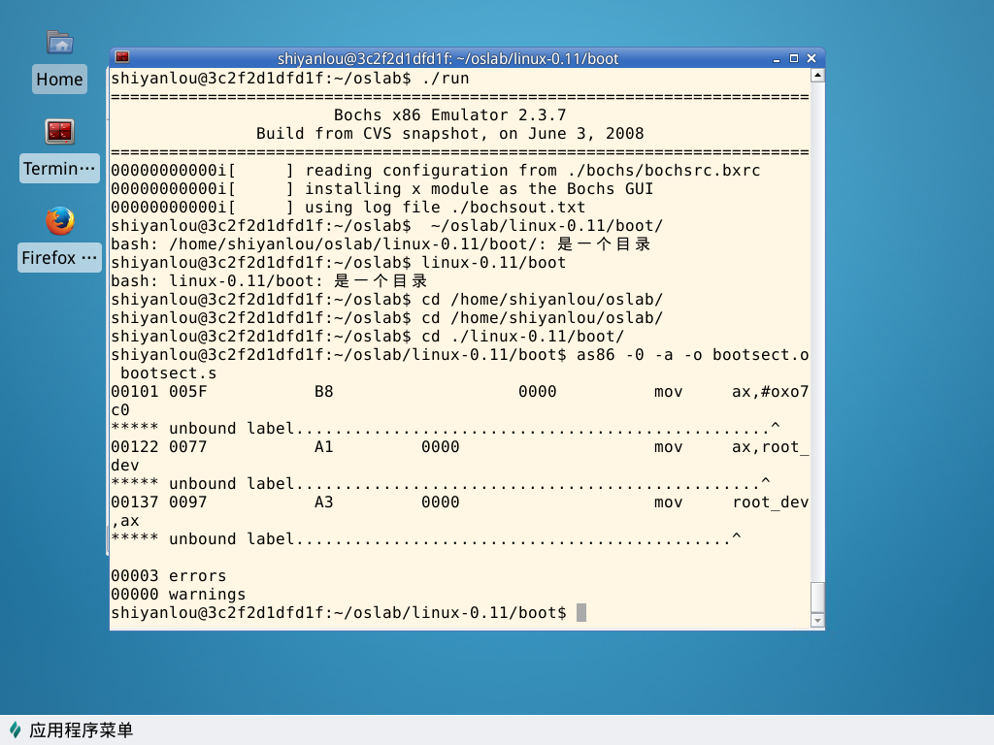
Task: Minimize the terminal window
Action: tap(778, 58)
